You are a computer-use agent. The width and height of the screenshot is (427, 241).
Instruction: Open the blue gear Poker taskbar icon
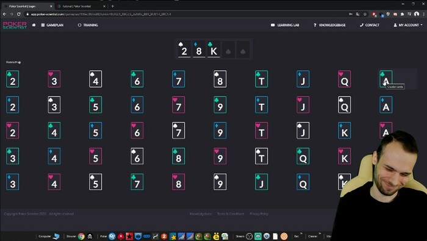pos(112,236)
